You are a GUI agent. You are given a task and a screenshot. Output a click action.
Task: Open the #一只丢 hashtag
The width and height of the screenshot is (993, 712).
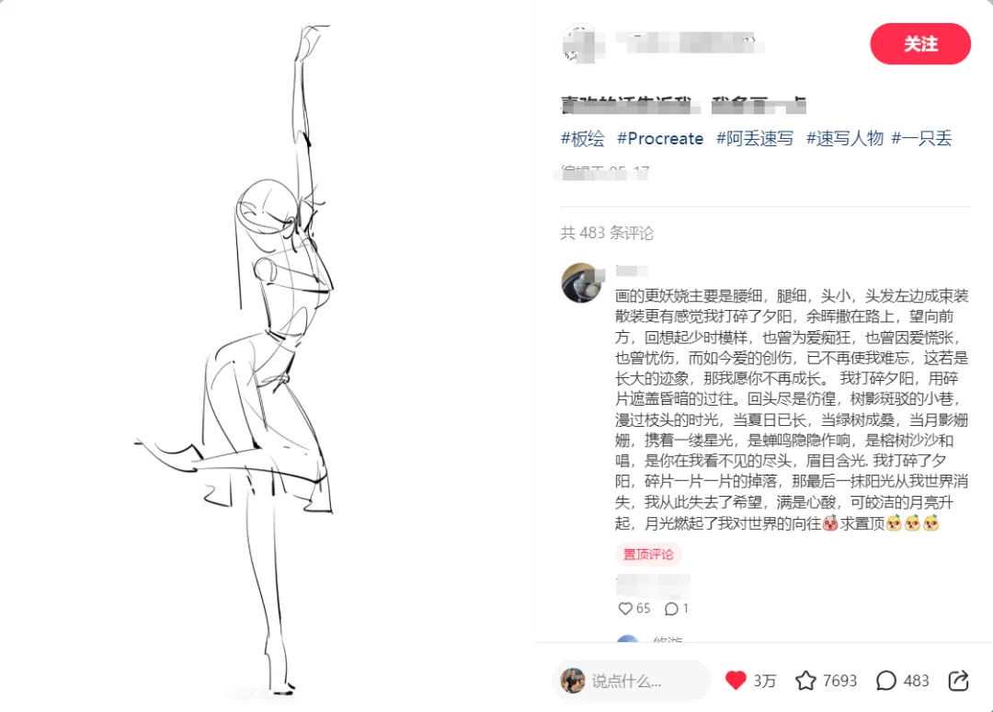pyautogui.click(x=921, y=138)
